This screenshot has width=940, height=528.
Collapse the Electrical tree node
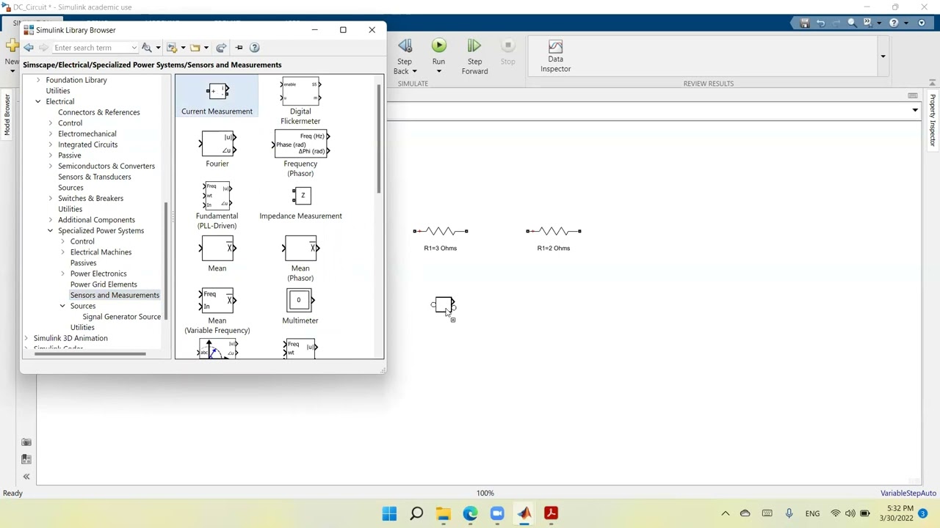[x=38, y=102]
